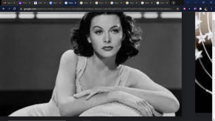Click the vertical page scrollbar thumb
Screen dimensions: 215x121
(214, 33)
